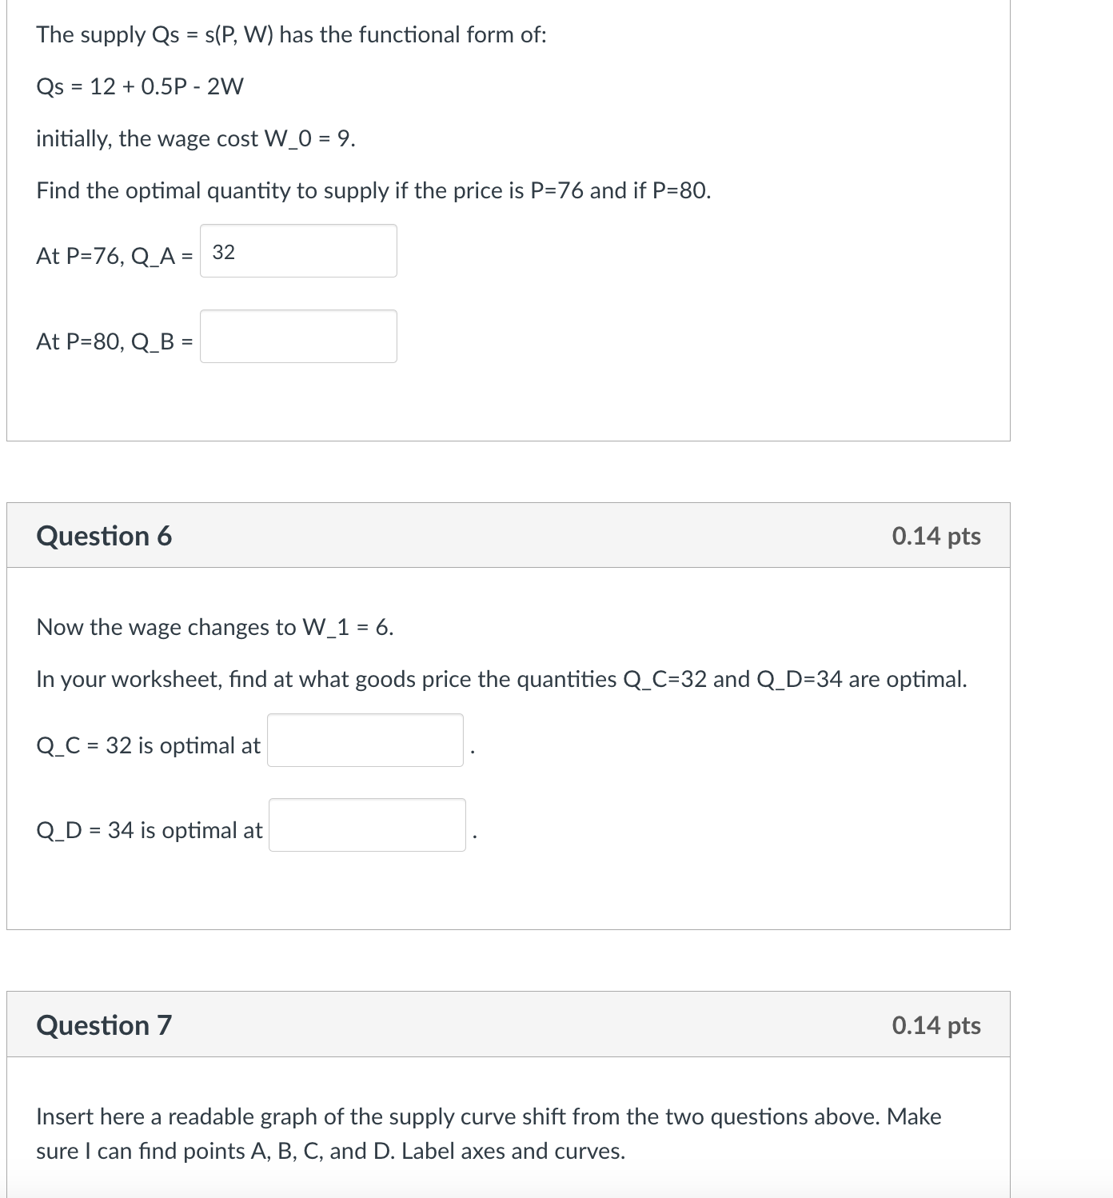Viewport: 1113px width, 1198px height.
Task: Click the 0.14 pts label for Question 6
Action: [936, 535]
